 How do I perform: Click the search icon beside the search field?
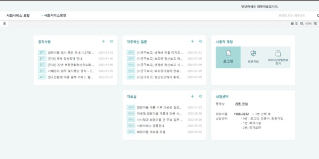[318, 15]
